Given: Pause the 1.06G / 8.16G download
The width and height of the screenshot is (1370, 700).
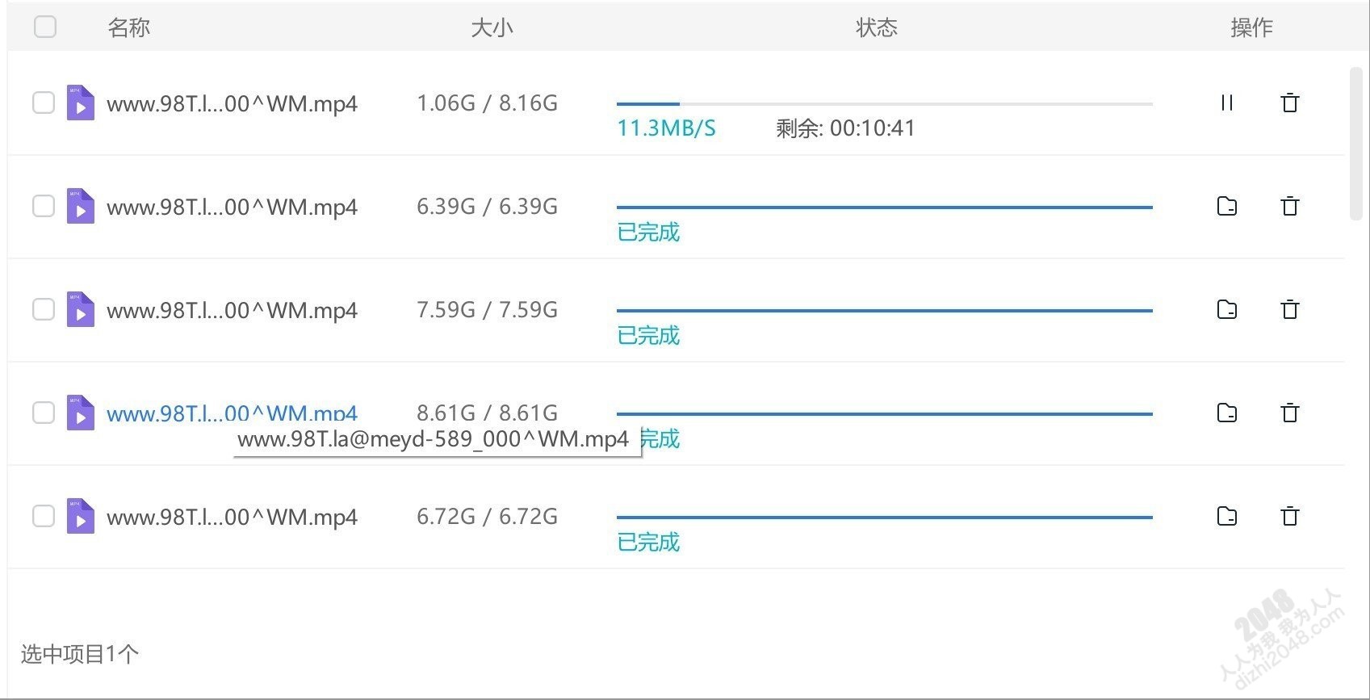Looking at the screenshot, I should coord(1226,103).
